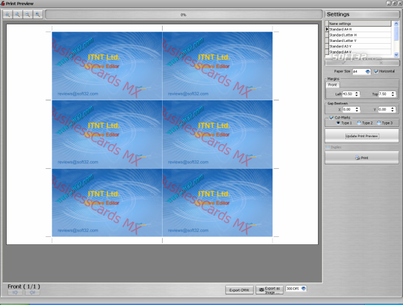The width and height of the screenshot is (403, 305).
Task: Click the Name settings column header
Action: [360, 24]
